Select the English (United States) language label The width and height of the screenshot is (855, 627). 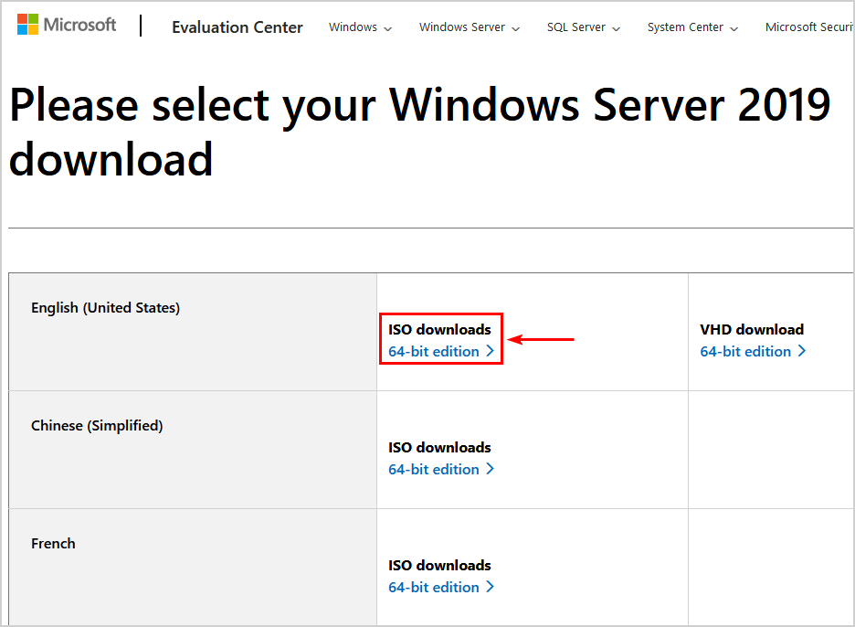coord(105,308)
